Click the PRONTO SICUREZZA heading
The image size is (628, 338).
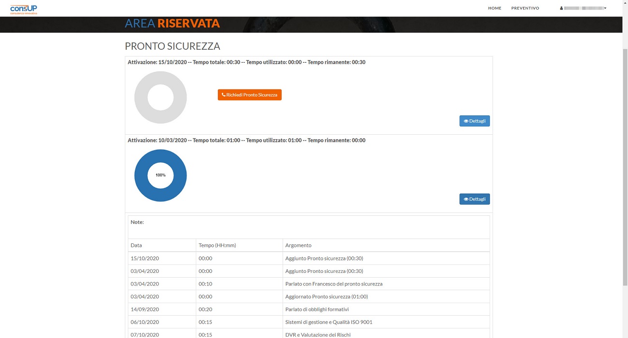[172, 46]
